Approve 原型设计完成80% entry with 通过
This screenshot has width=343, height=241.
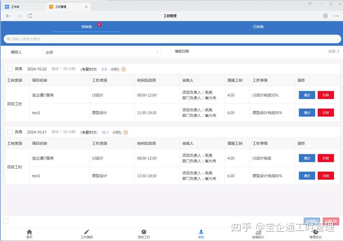(307, 176)
